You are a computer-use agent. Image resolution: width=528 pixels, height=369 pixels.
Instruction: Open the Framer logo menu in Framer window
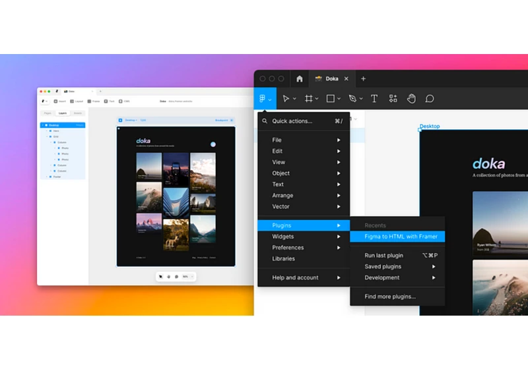pyautogui.click(x=44, y=101)
